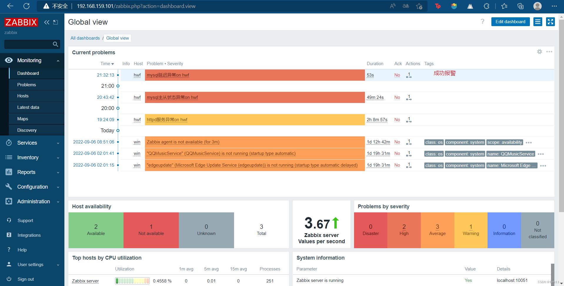
Task: Open Support link in sidebar
Action: tap(25, 221)
